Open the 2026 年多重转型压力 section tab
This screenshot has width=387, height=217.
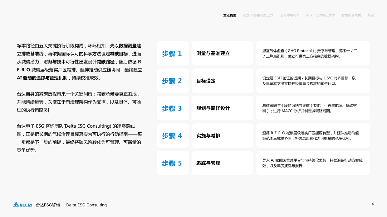(x=258, y=15)
